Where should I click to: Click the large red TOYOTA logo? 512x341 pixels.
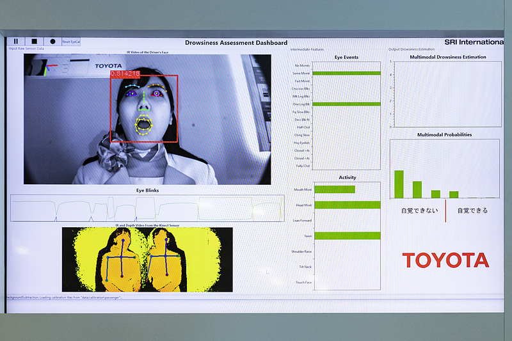(x=445, y=260)
